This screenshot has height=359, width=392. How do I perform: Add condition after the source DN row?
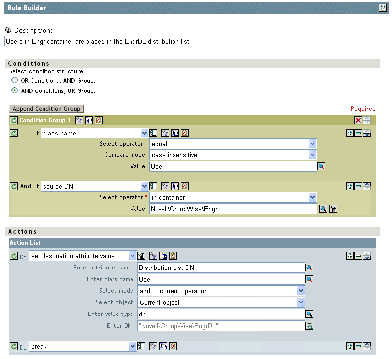coord(350,186)
